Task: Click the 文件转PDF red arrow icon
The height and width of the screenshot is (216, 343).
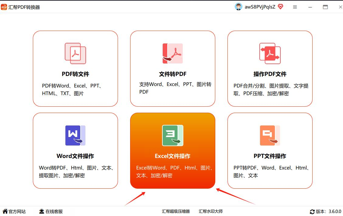Action: [173, 53]
